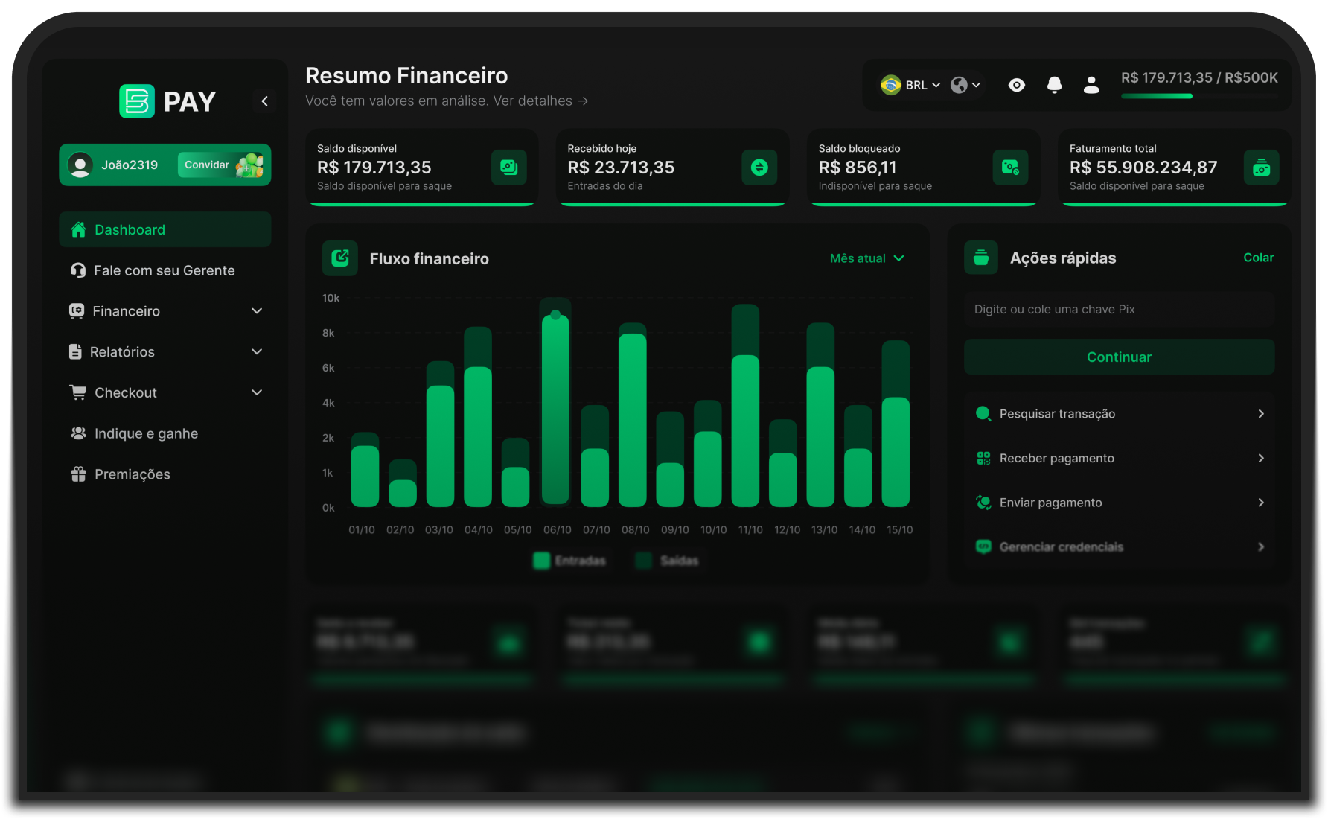Click the Recebido hoje card icon
1328x819 pixels.
(759, 168)
